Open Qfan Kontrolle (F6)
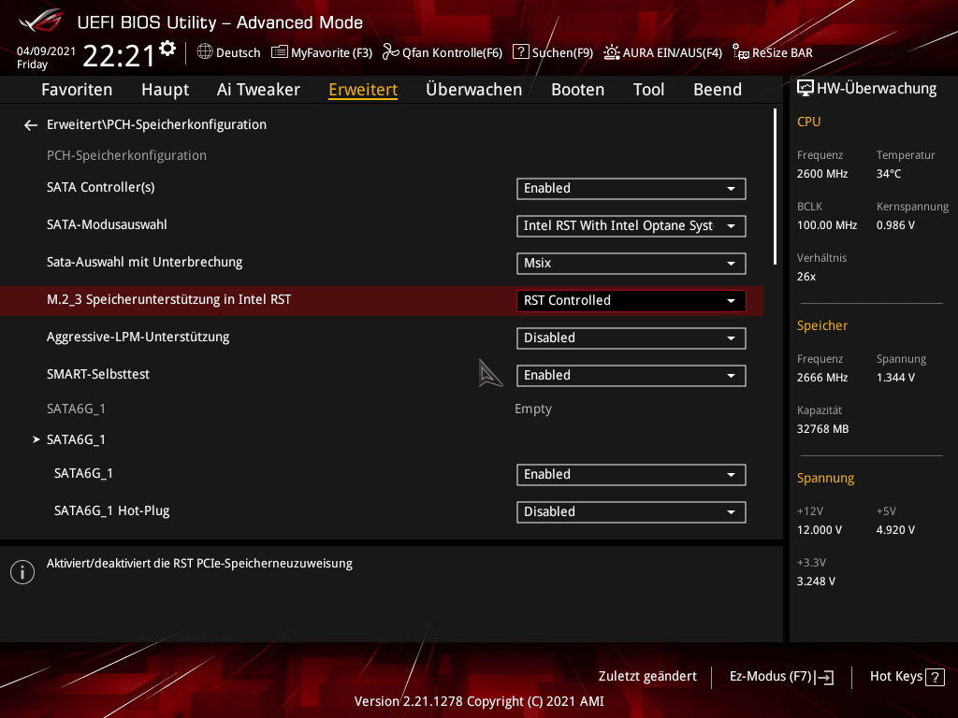Screen dimensions: 958x718 [x=443, y=52]
